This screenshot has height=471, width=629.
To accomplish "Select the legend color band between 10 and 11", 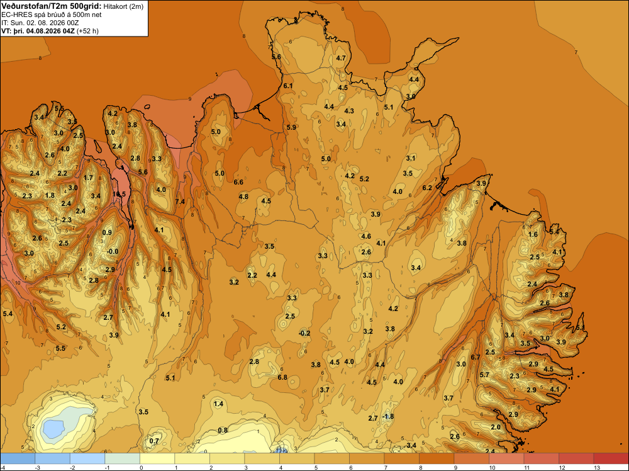I will tap(506, 458).
